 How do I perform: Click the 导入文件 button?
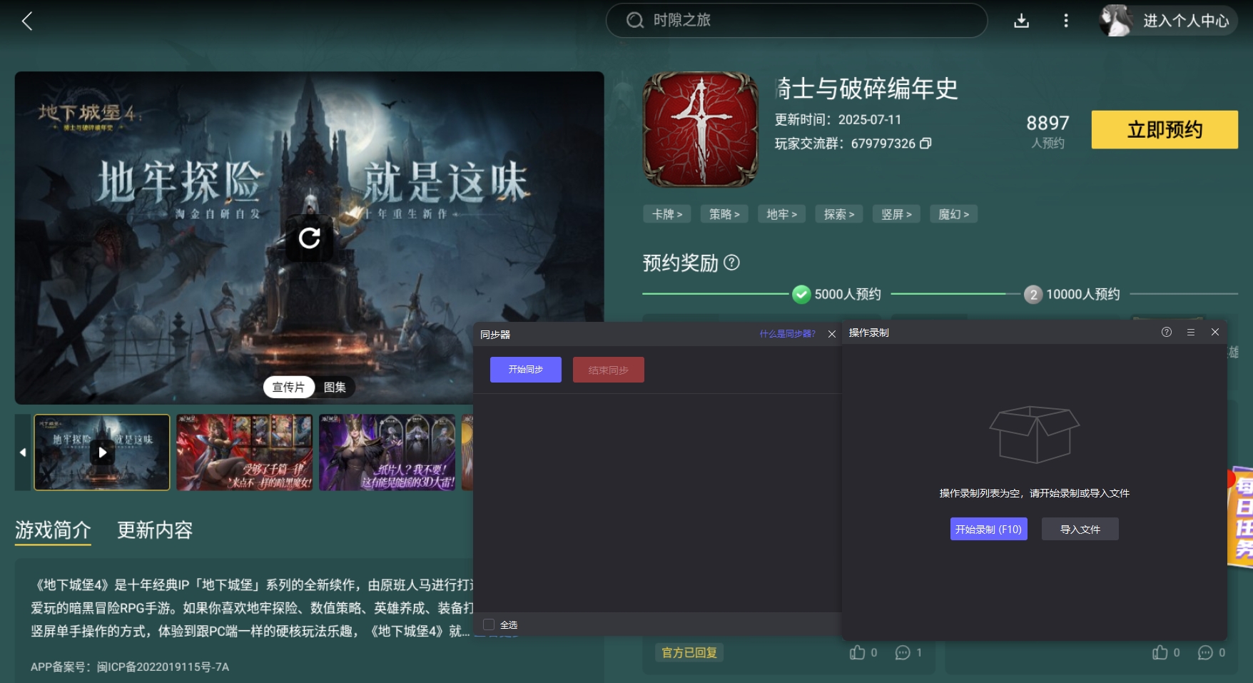[x=1080, y=529]
